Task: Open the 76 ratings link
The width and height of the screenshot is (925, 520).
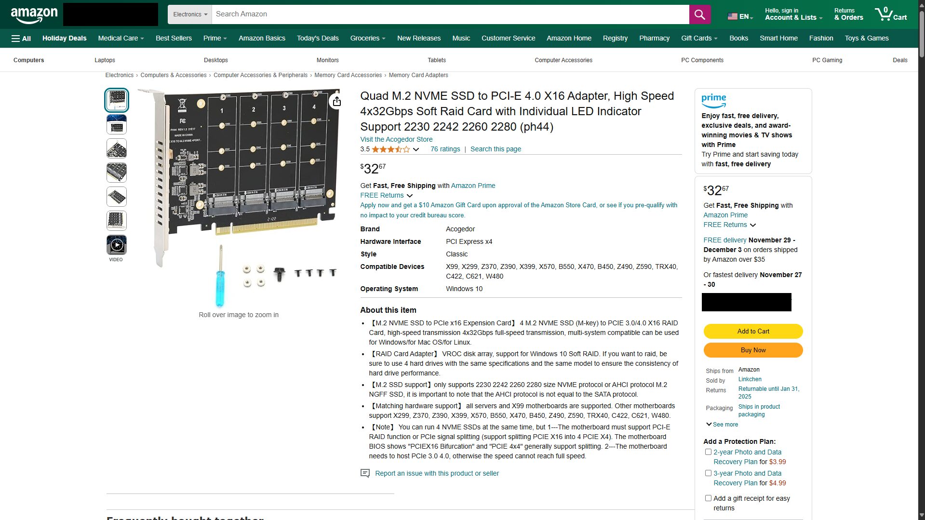Action: point(445,149)
